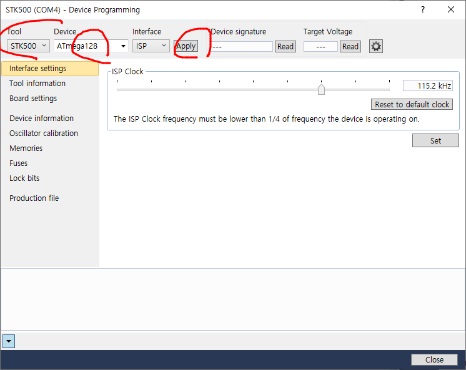Open Board settings page
Viewport: 466px width, 370px height.
pyautogui.click(x=33, y=99)
